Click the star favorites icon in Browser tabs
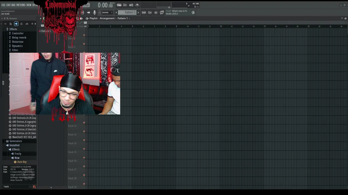 coord(32,24)
